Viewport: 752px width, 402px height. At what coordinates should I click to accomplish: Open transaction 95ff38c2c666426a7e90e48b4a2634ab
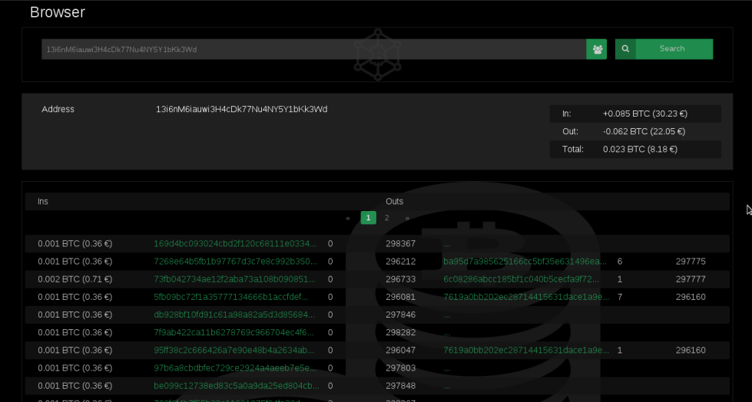pyautogui.click(x=235, y=350)
